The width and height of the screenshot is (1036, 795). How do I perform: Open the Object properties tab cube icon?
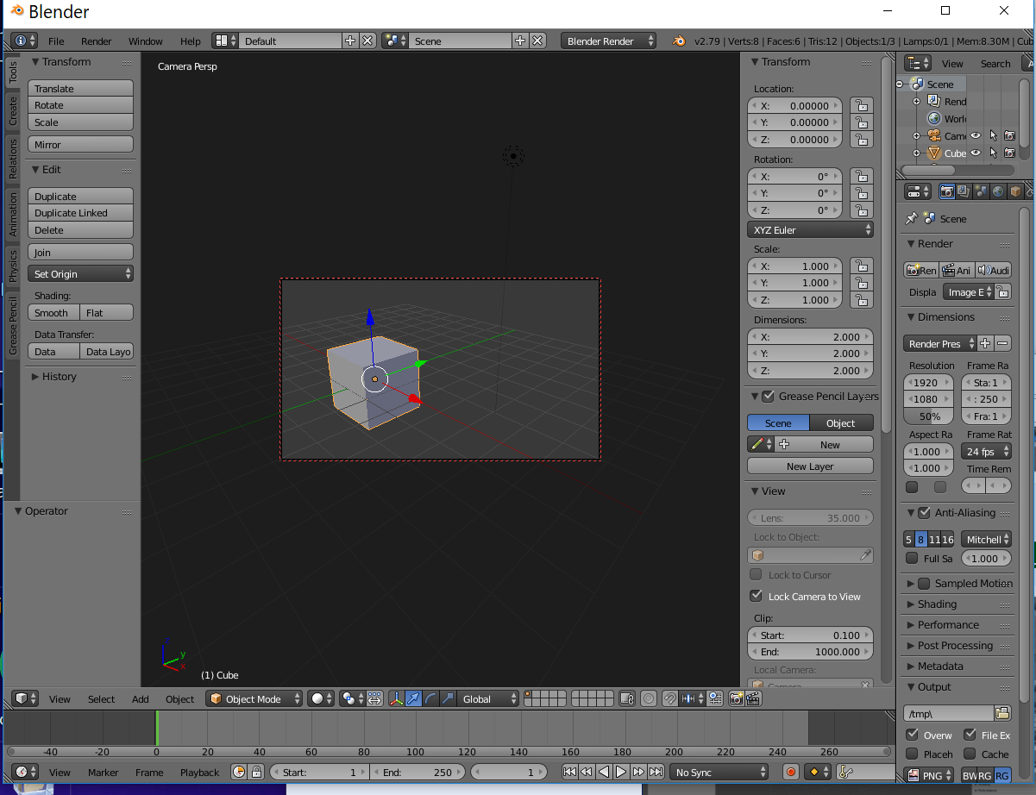tap(1015, 191)
